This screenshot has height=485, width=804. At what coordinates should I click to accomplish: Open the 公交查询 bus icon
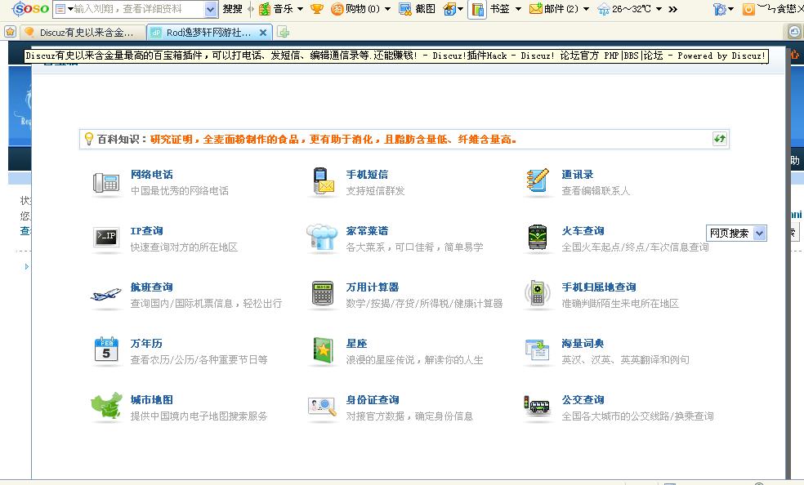point(536,406)
